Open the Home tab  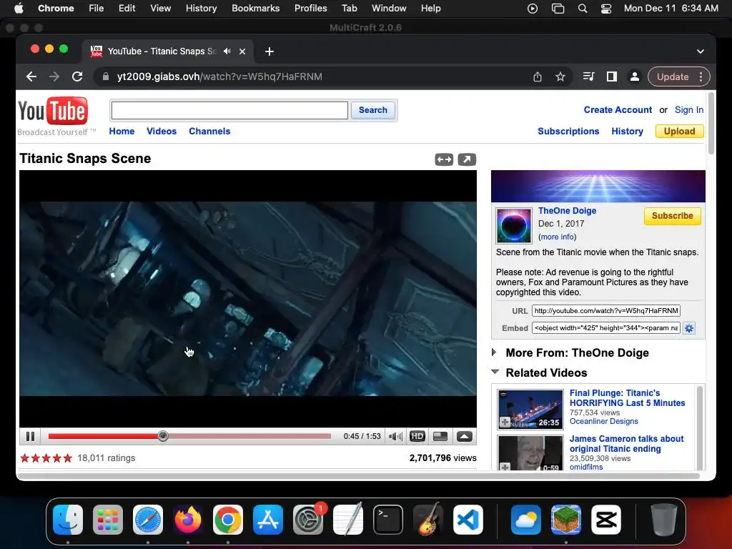tap(122, 132)
